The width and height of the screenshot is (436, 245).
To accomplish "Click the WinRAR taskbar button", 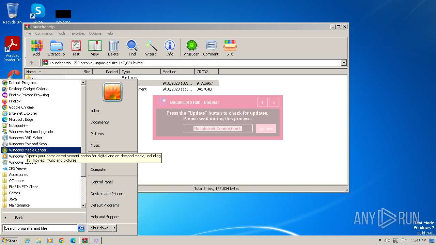I will point(85,241).
